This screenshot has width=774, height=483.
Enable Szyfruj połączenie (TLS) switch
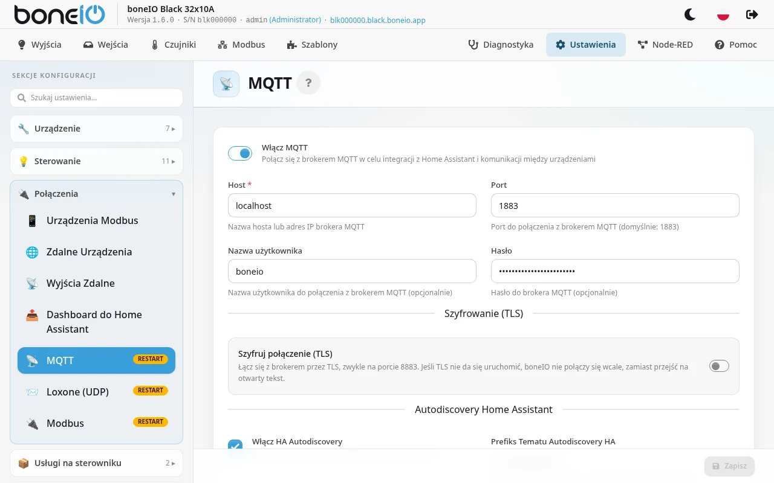point(719,366)
